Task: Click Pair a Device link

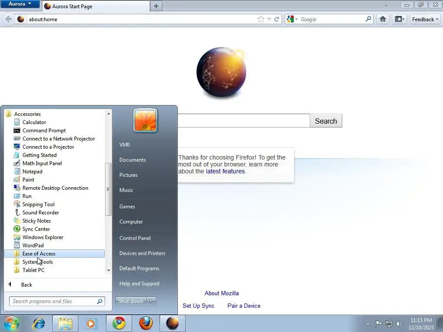Action: click(x=244, y=306)
